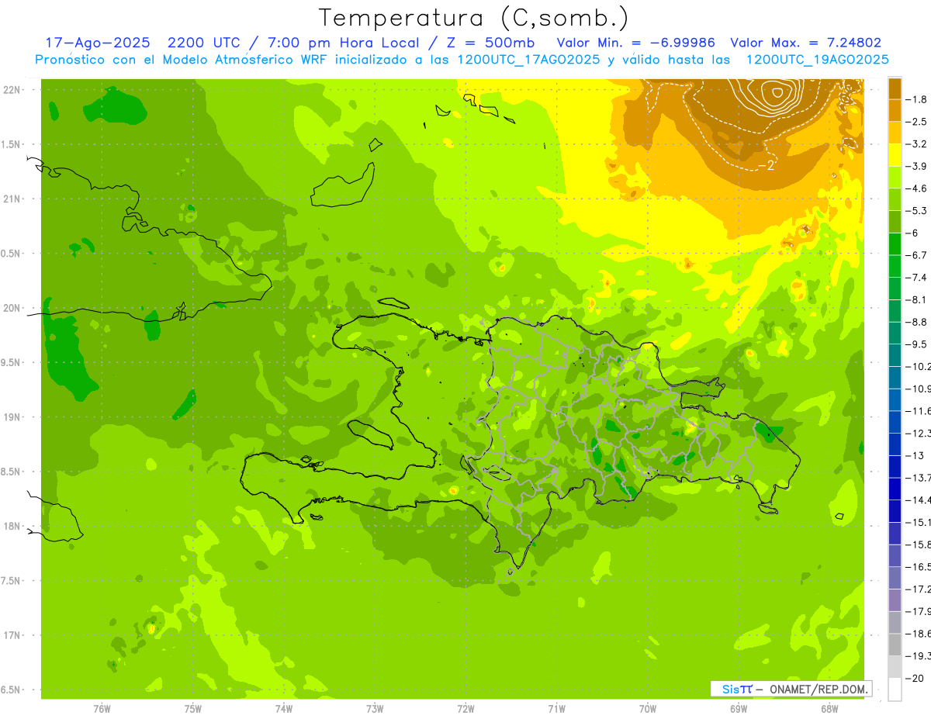Image resolution: width=931 pixels, height=719 pixels.
Task: Click the "69W" longitude label
Action: [x=739, y=709]
